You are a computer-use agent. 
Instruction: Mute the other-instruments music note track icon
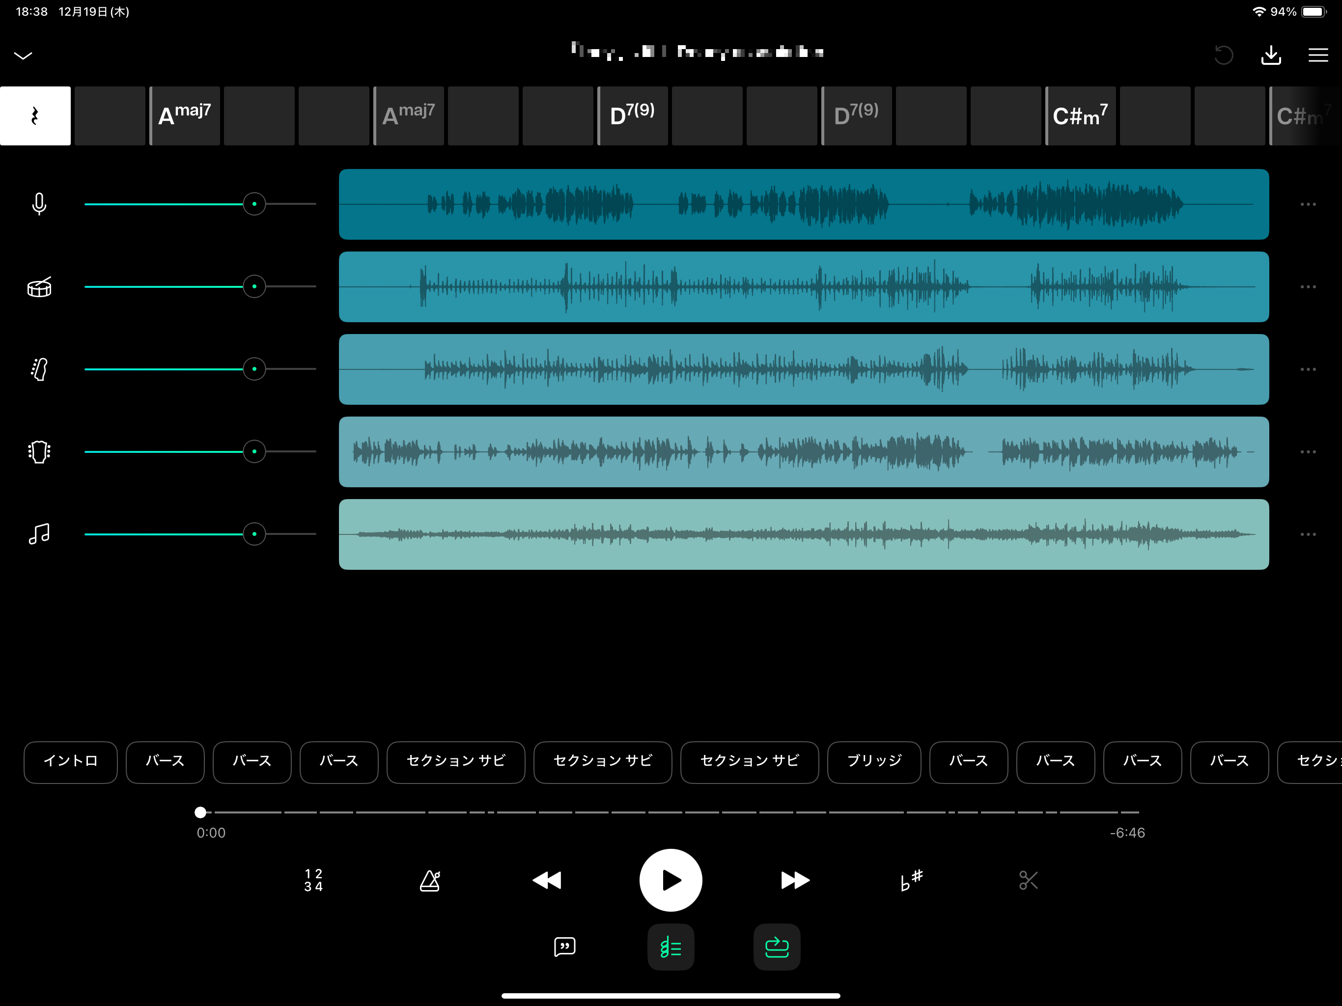point(39,534)
